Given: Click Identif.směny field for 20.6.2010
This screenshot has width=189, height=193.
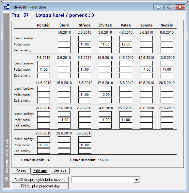Looking at the screenshot, I should (167, 89).
